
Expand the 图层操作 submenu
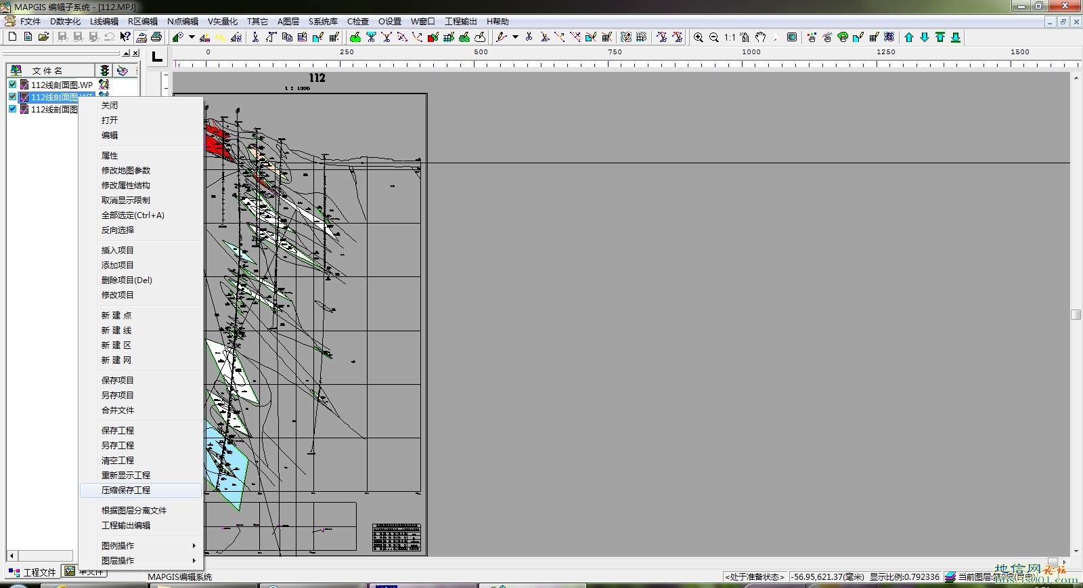(x=141, y=560)
